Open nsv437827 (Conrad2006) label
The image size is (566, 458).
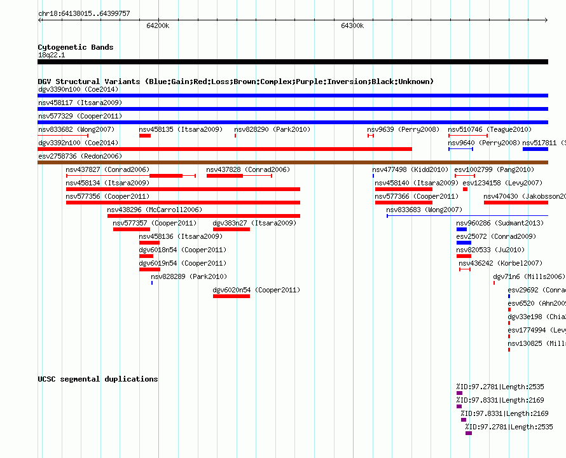(x=107, y=169)
